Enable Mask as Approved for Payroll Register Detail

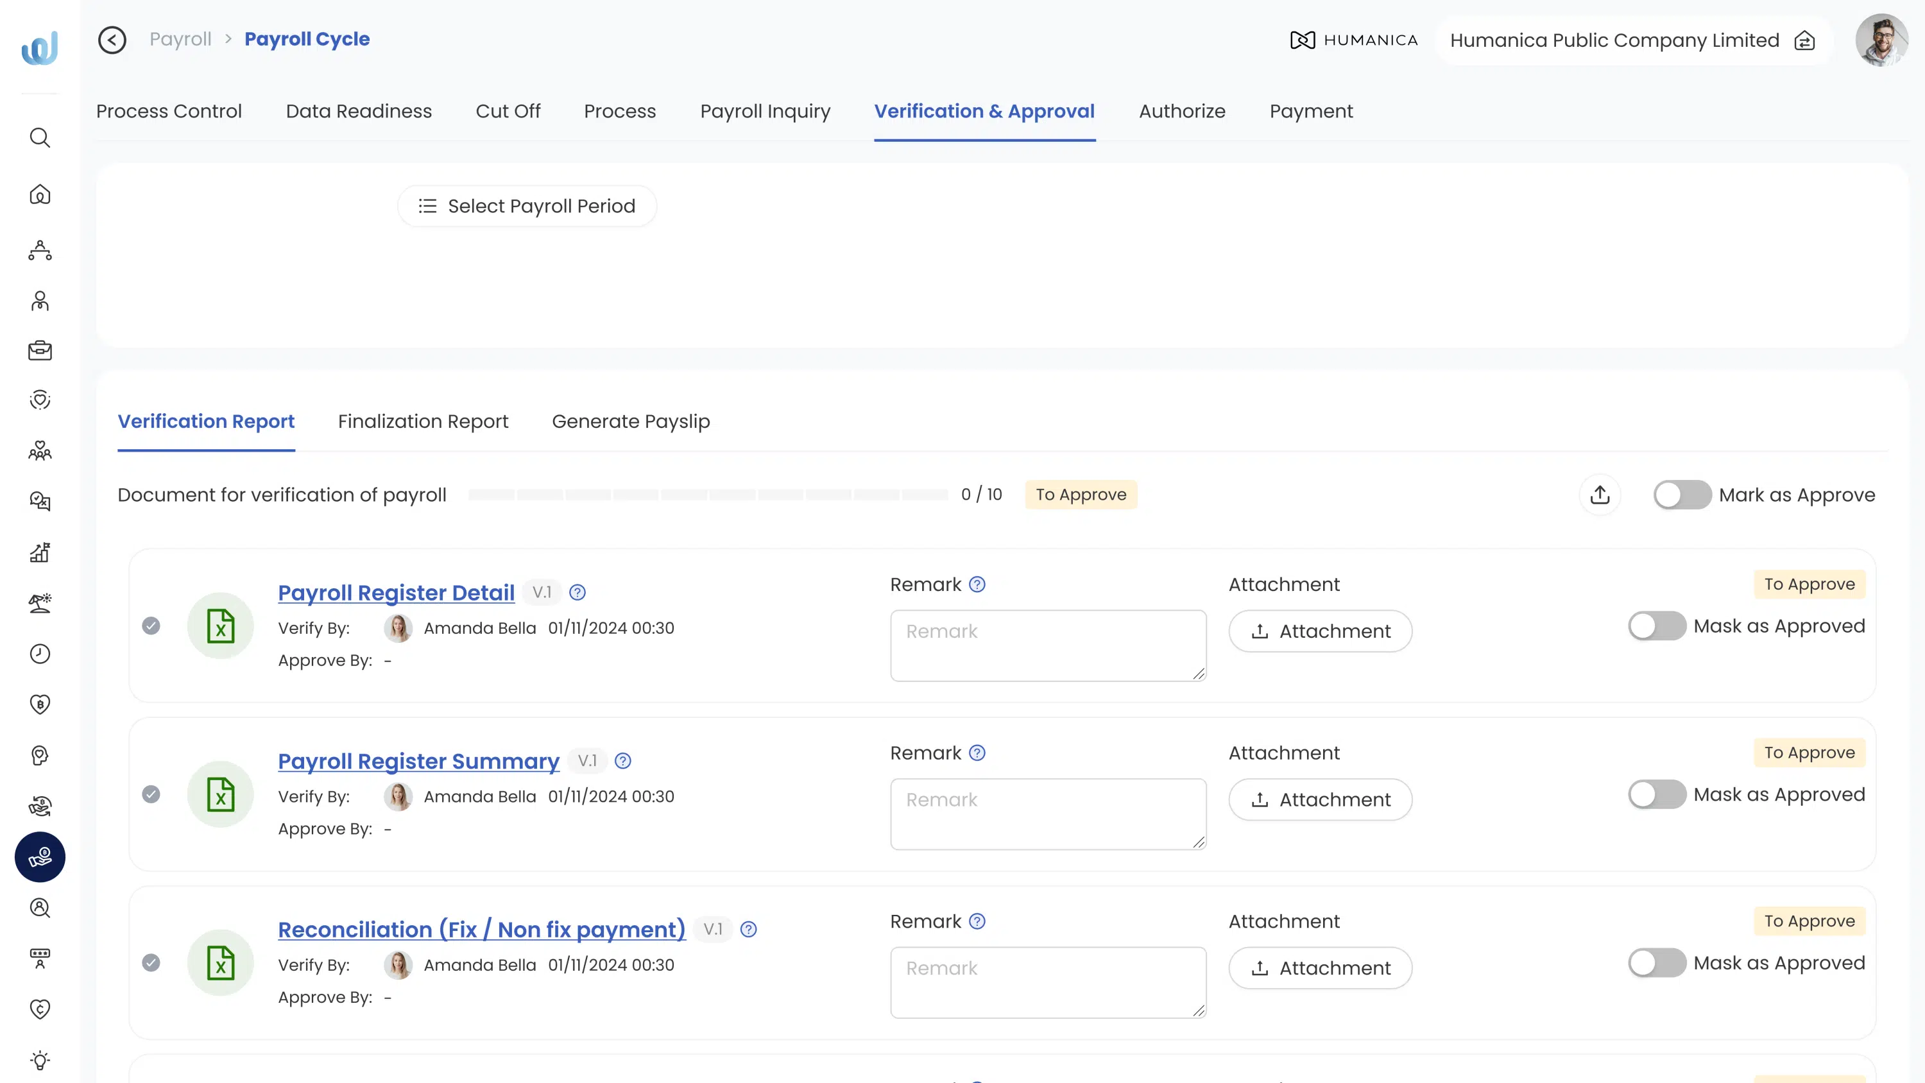coord(1656,626)
